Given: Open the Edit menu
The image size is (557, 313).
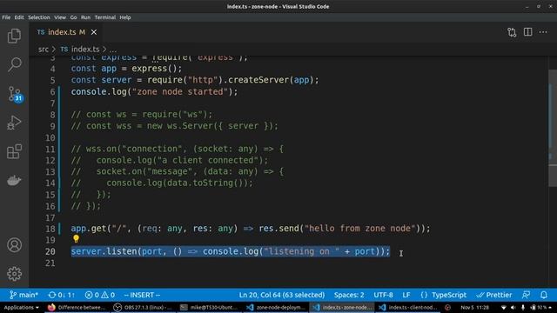Looking at the screenshot, I should 19,17.
